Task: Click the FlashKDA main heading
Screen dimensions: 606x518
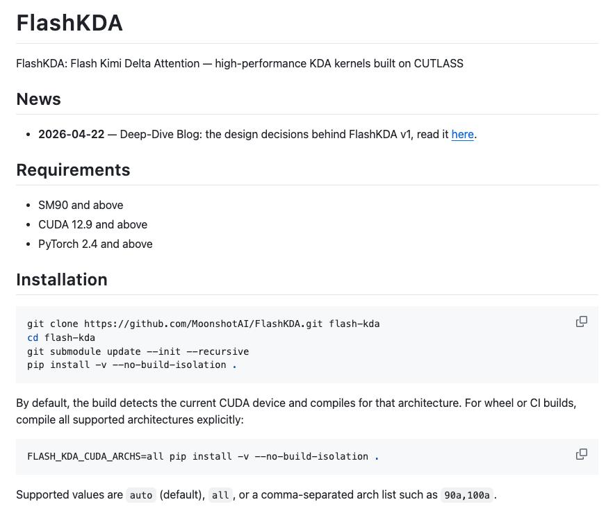Action: [x=69, y=23]
